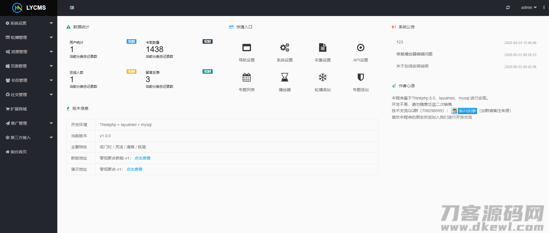Click the 专题添加 shield icon
Image resolution: width=549 pixels, height=233 pixels.
pos(360,77)
